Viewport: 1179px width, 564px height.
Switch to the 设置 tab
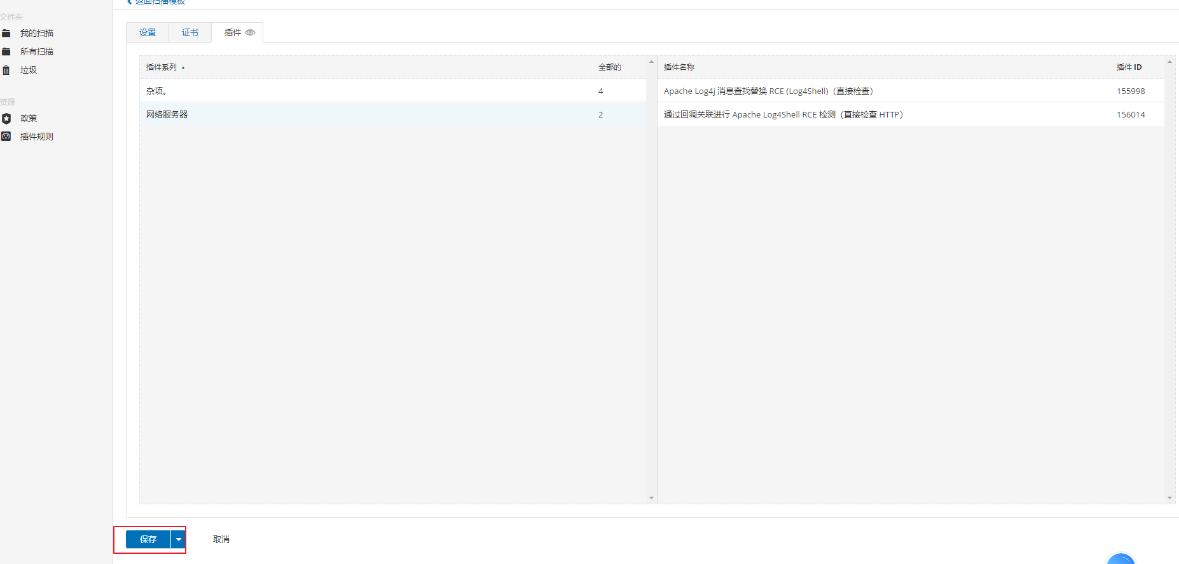coord(148,32)
